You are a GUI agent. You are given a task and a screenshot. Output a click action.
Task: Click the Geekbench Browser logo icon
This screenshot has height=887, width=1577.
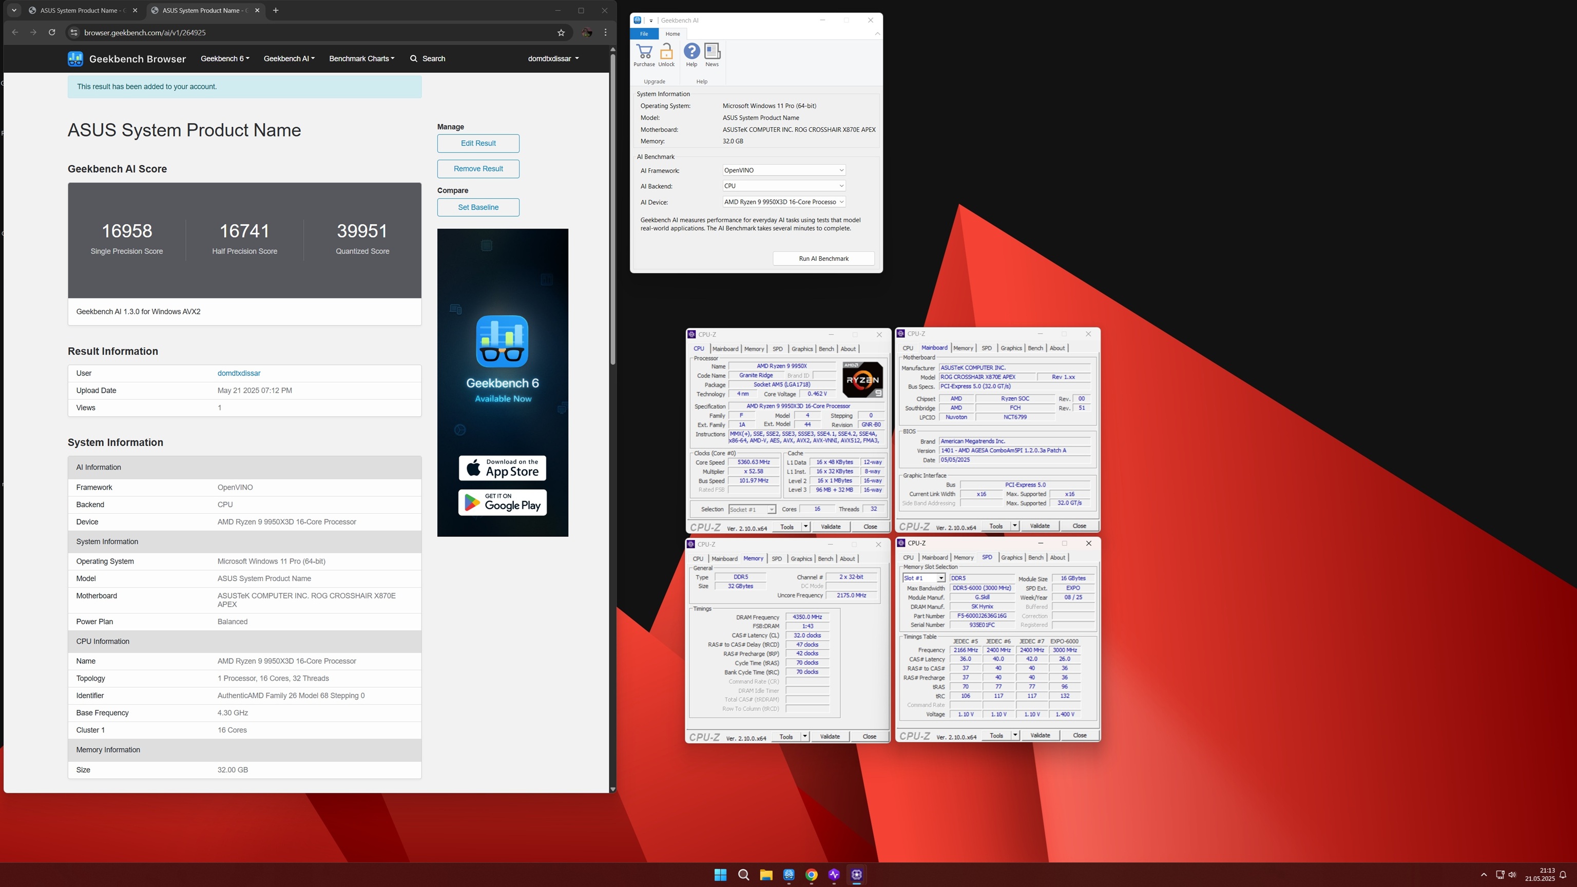[x=75, y=59]
